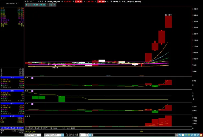Open the start date 2025/07/09 dropdown
Screen dimensions: 203x137
point(40,135)
